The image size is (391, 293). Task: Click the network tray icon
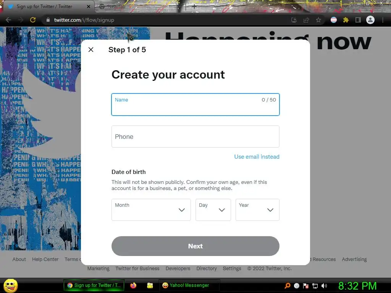pos(315,286)
